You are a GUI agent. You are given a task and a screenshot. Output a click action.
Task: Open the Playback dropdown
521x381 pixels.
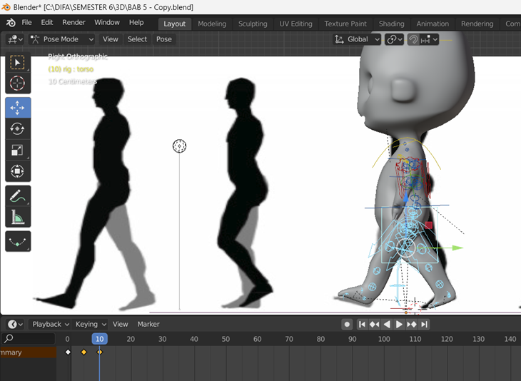[x=49, y=324]
